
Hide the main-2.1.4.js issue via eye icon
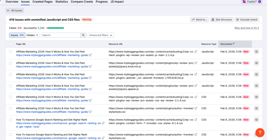pos(257,52)
